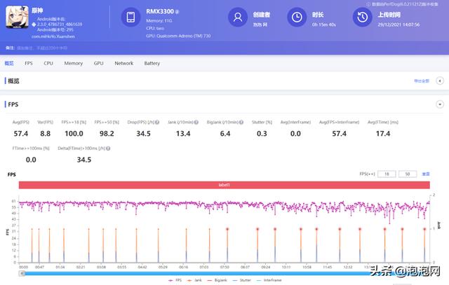This screenshot has width=449, height=285.
Task: Click the duration value 0h 15m 40s
Action: [x=324, y=25]
